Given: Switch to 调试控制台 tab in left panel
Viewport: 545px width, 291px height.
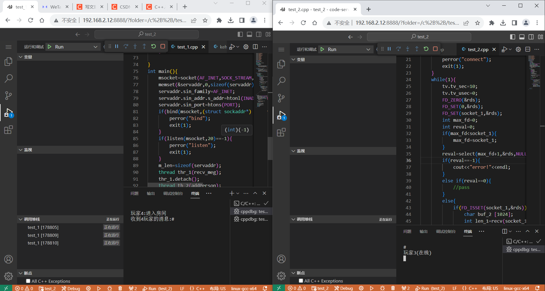Looking at the screenshot, I should click(173, 193).
